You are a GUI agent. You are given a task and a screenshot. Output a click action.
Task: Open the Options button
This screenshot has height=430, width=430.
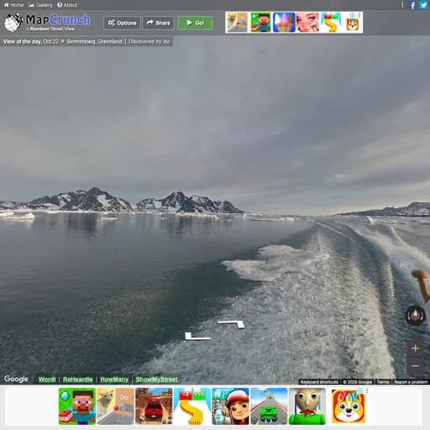(122, 23)
